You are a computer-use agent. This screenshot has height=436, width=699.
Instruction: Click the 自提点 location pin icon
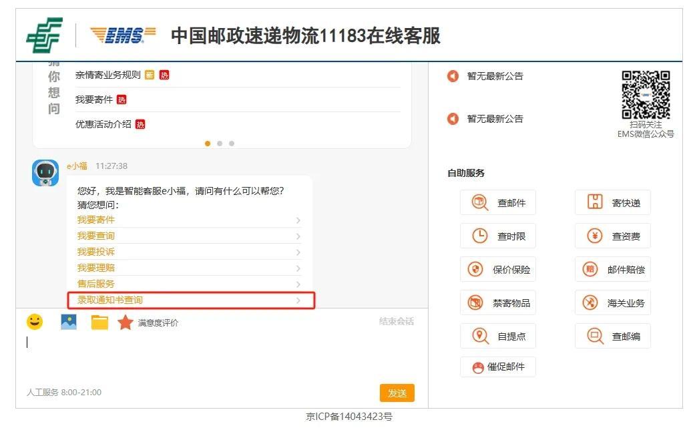pos(479,336)
